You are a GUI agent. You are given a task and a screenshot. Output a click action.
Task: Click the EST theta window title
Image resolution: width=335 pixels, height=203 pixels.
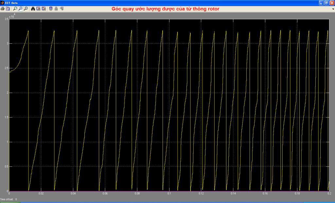12,3
